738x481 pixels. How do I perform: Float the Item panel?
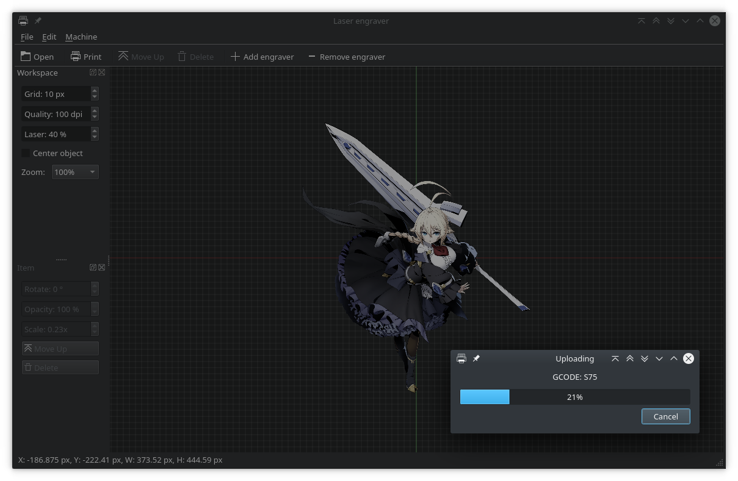click(x=93, y=268)
